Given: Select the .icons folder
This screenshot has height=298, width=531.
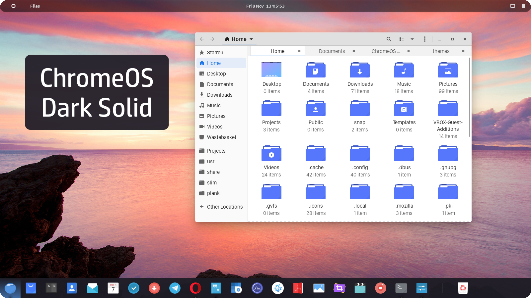Looking at the screenshot, I should point(316,192).
